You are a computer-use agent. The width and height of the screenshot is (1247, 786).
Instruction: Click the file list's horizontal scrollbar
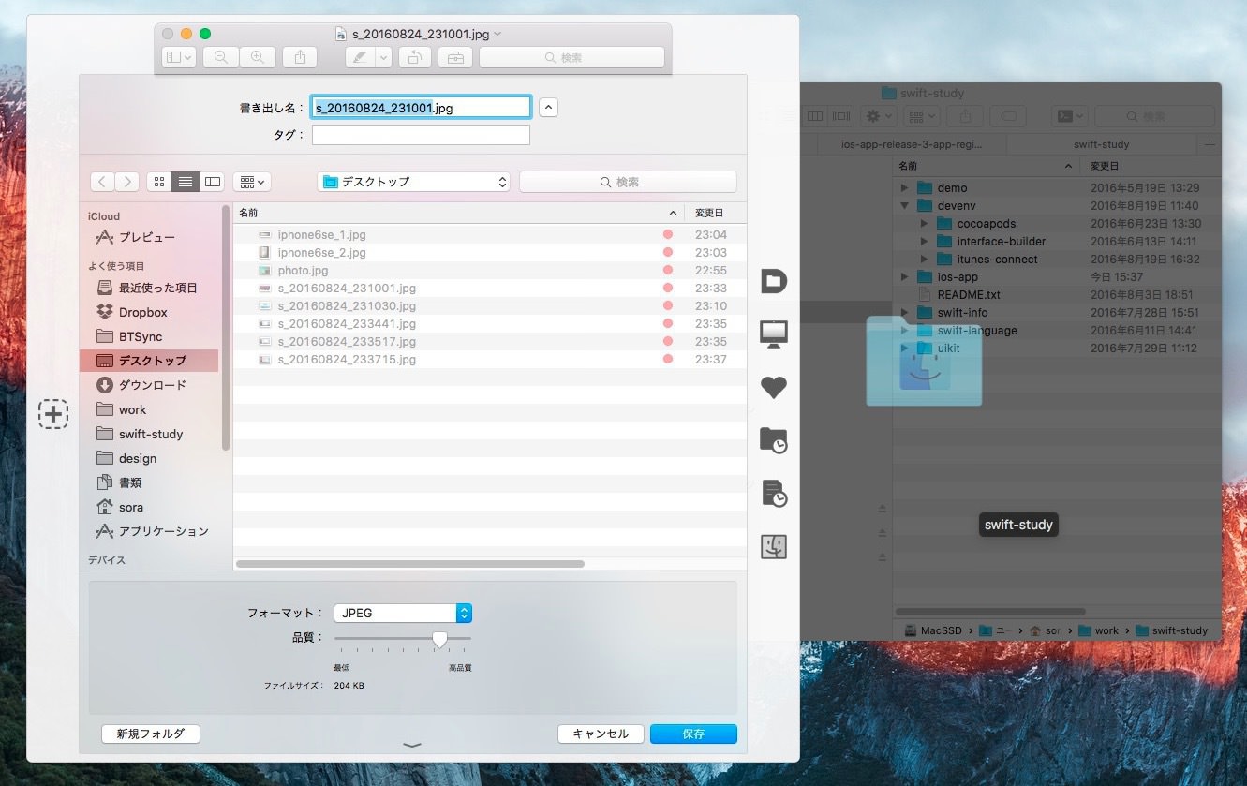tap(410, 564)
